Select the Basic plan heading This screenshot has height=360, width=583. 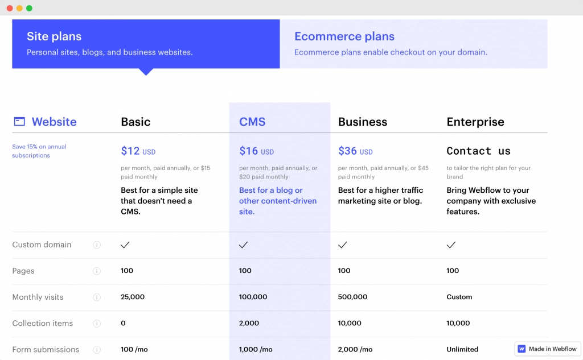[136, 122]
